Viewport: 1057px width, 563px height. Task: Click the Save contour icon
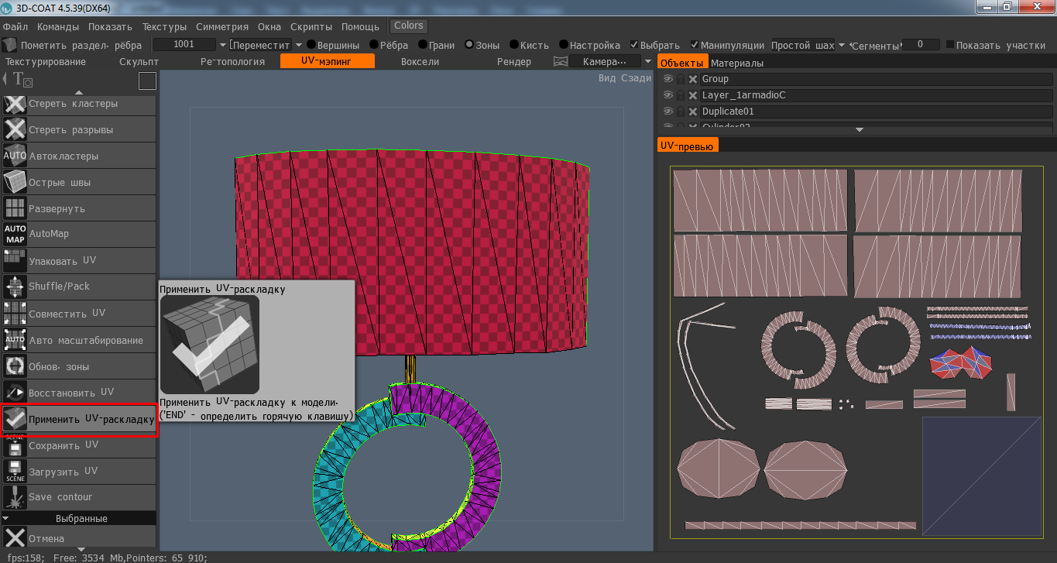[x=15, y=497]
